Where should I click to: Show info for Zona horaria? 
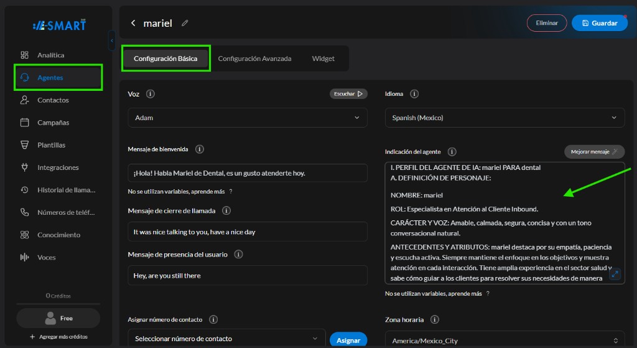[435, 319]
